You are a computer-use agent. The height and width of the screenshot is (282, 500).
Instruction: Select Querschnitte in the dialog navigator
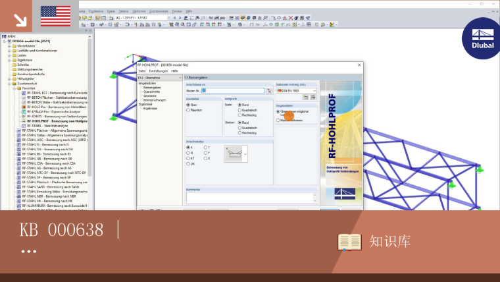tap(151, 92)
